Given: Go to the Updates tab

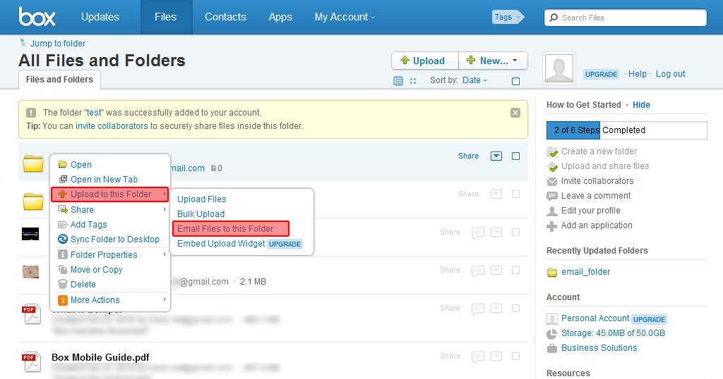Looking at the screenshot, I should pyautogui.click(x=100, y=17).
